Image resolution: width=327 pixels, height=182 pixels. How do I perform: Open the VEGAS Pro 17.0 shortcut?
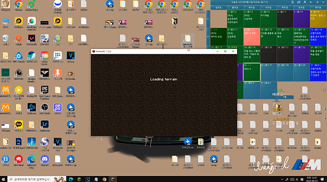(58, 144)
